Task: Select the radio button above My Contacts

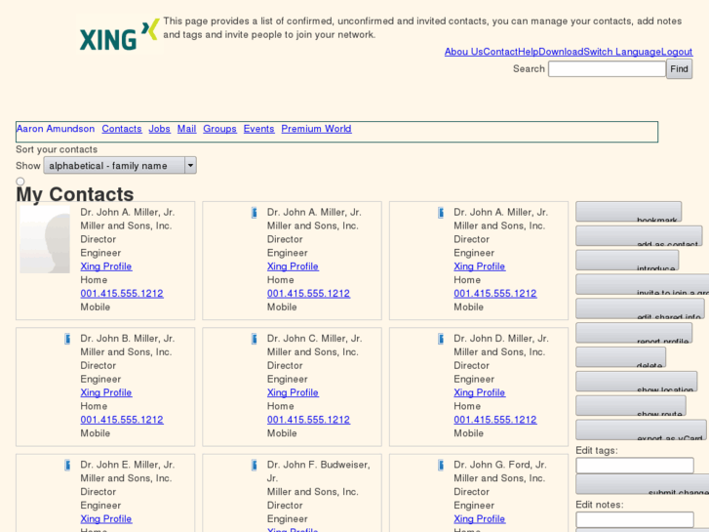Action: tap(20, 182)
